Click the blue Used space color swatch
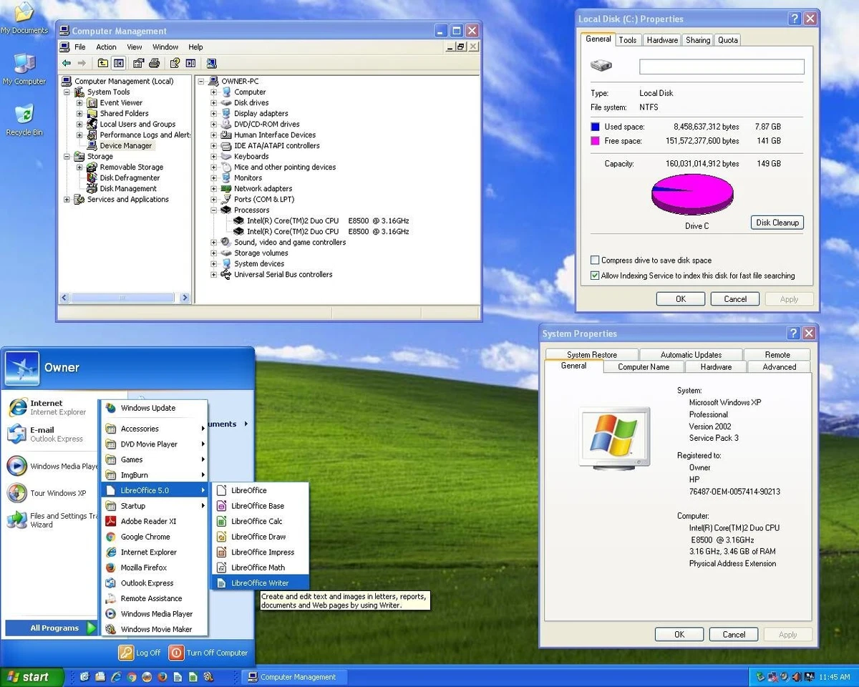Image resolution: width=859 pixels, height=687 pixels. [595, 127]
